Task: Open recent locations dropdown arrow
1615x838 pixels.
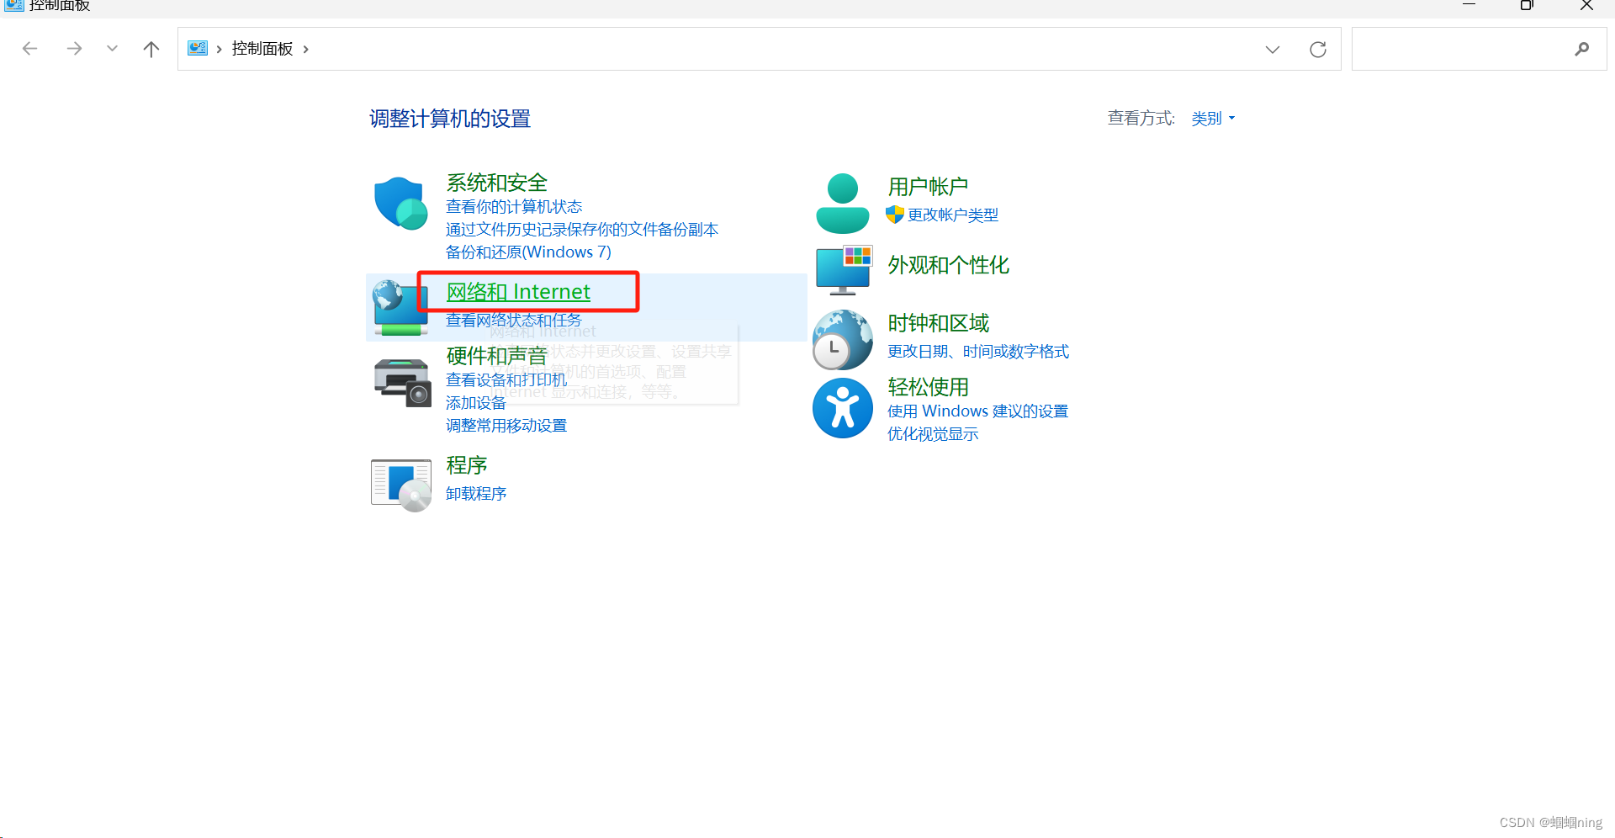Action: point(112,49)
